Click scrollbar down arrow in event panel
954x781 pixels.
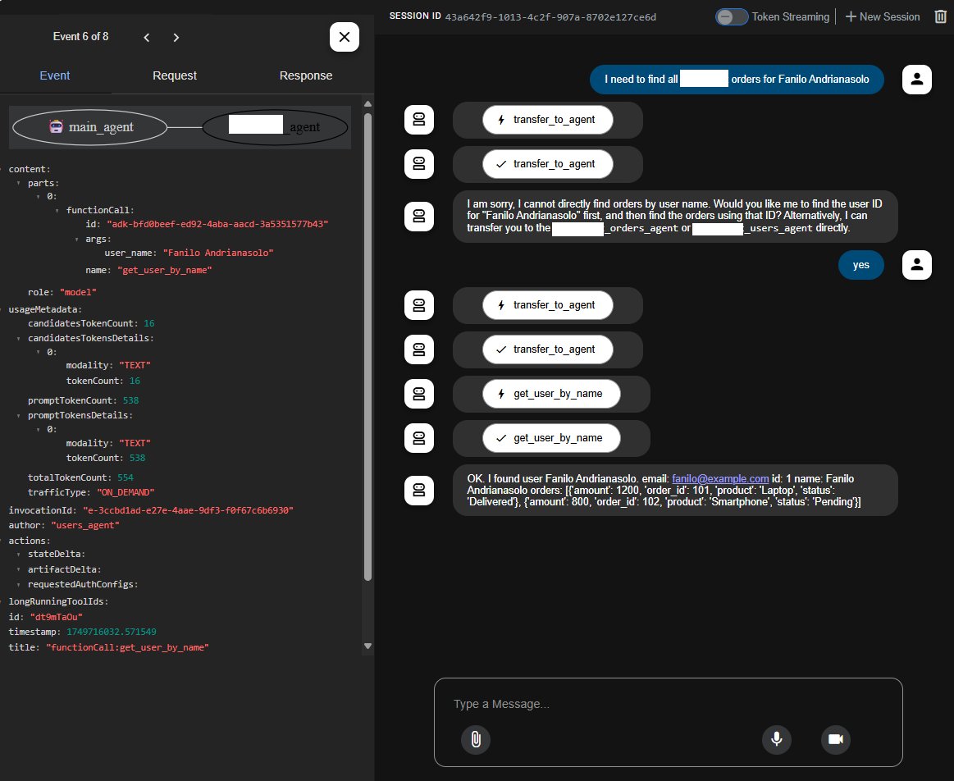(x=367, y=646)
